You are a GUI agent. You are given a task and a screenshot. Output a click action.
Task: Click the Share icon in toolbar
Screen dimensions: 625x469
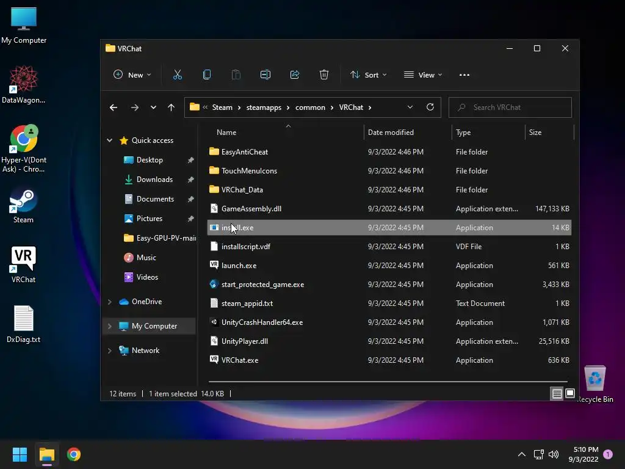(295, 75)
